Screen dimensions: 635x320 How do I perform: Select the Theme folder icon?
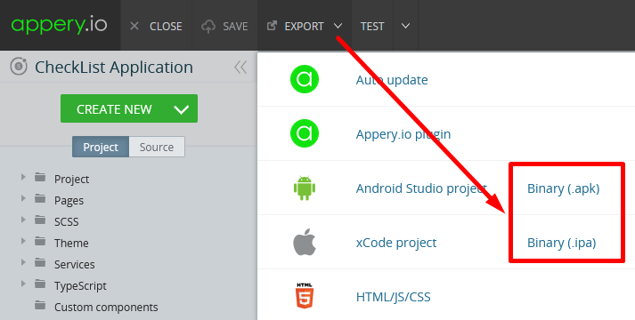pyautogui.click(x=40, y=242)
